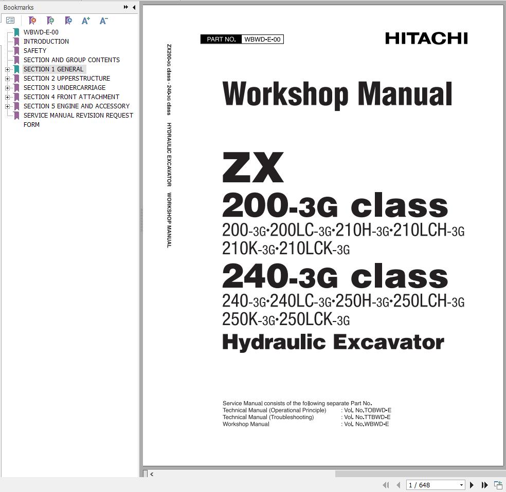Expand bookmarks panel double-arrow icon

[126, 7]
